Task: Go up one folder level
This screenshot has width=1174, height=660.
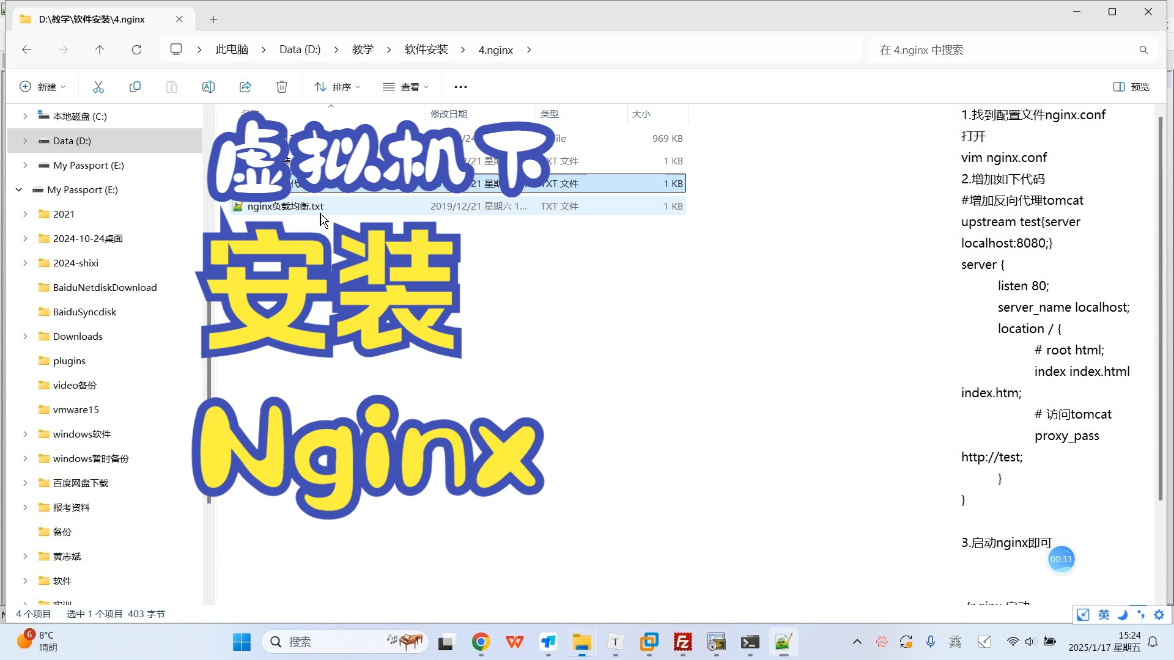Action: (100, 50)
